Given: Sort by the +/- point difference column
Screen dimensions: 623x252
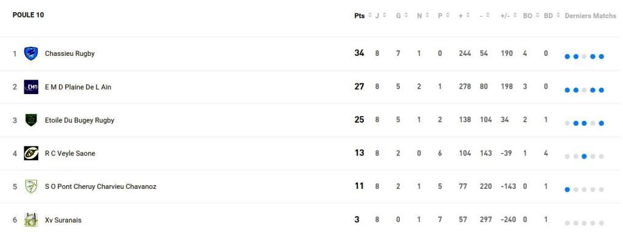Looking at the screenshot, I should coord(505,16).
